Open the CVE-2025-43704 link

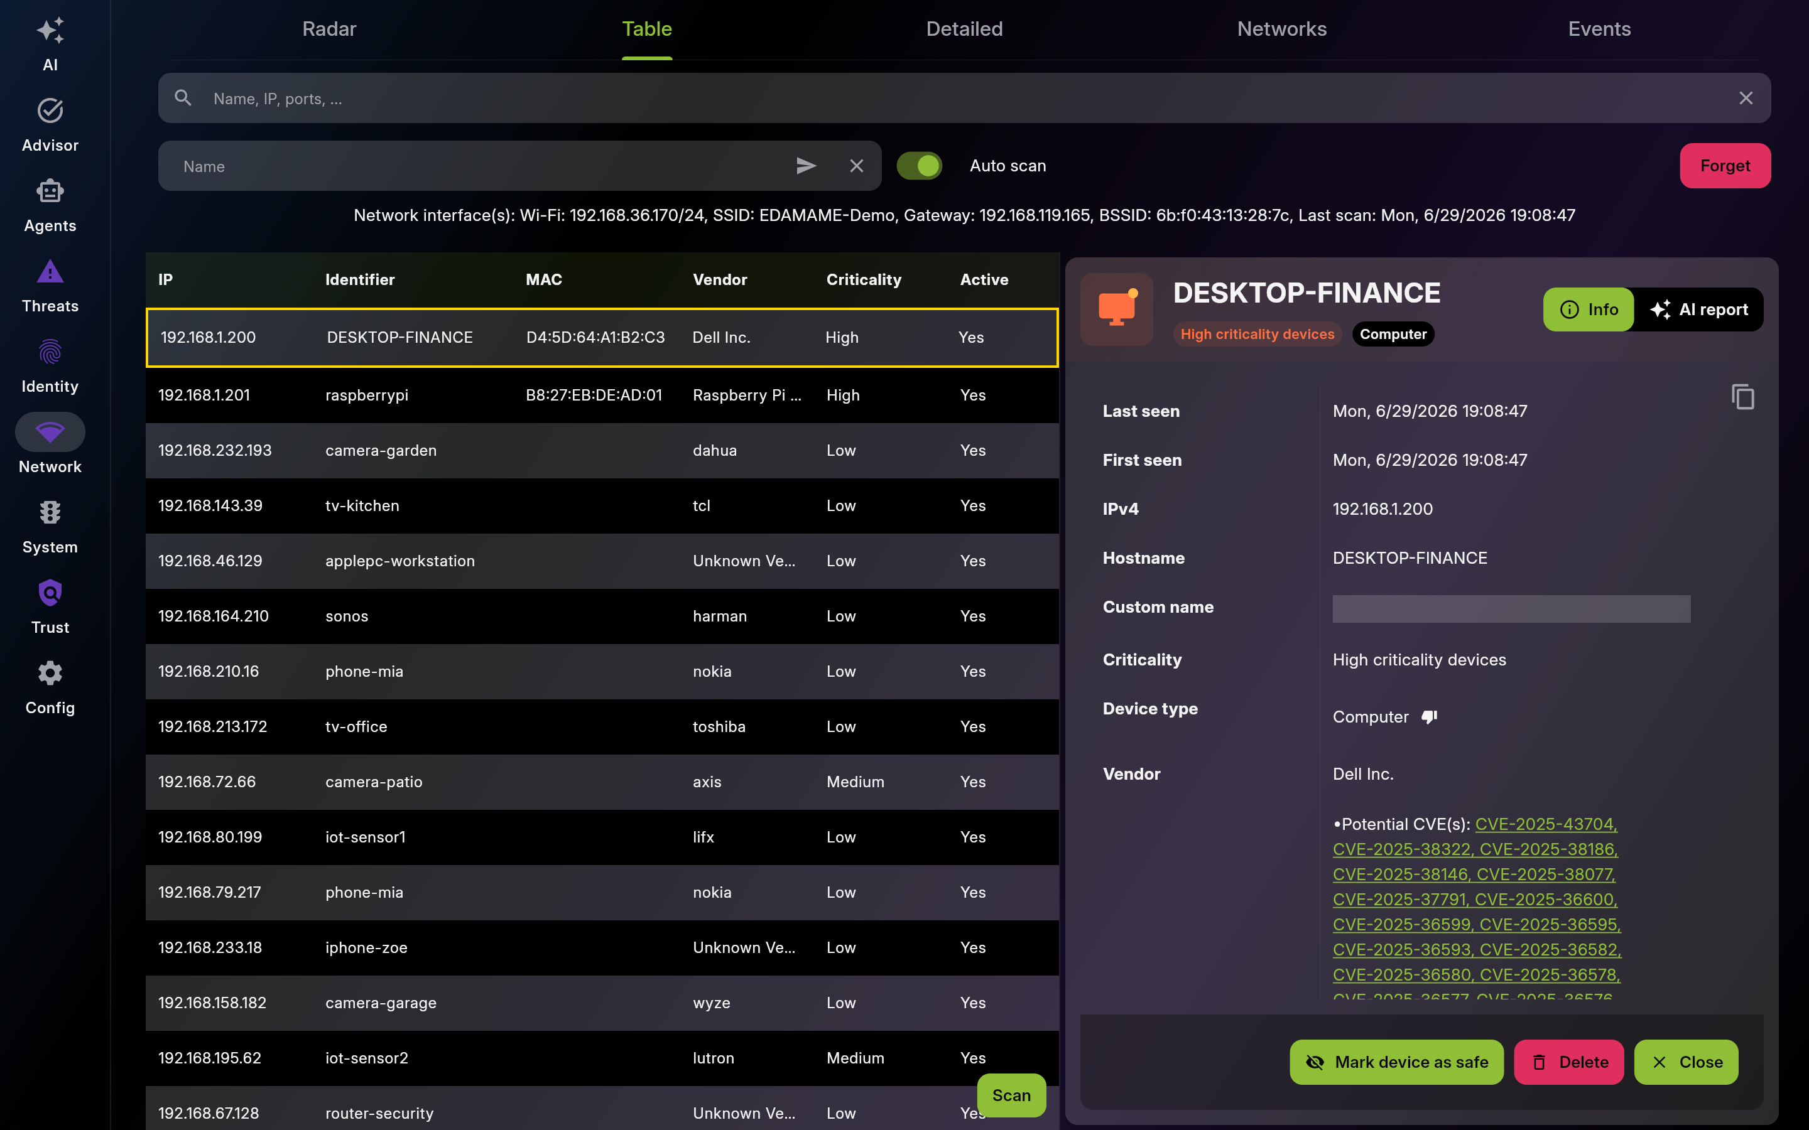click(1546, 824)
